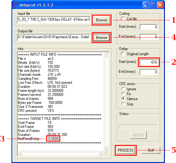Minimize the delaycut window
176x163 pixels.
146,5
